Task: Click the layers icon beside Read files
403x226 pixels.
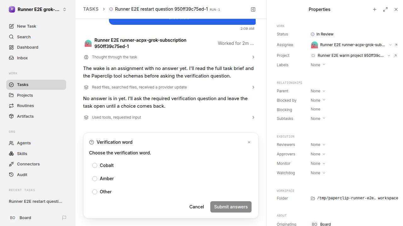Action: click(x=86, y=87)
